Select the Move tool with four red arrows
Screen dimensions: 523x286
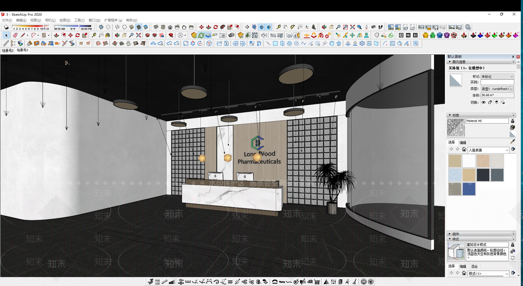70,35
